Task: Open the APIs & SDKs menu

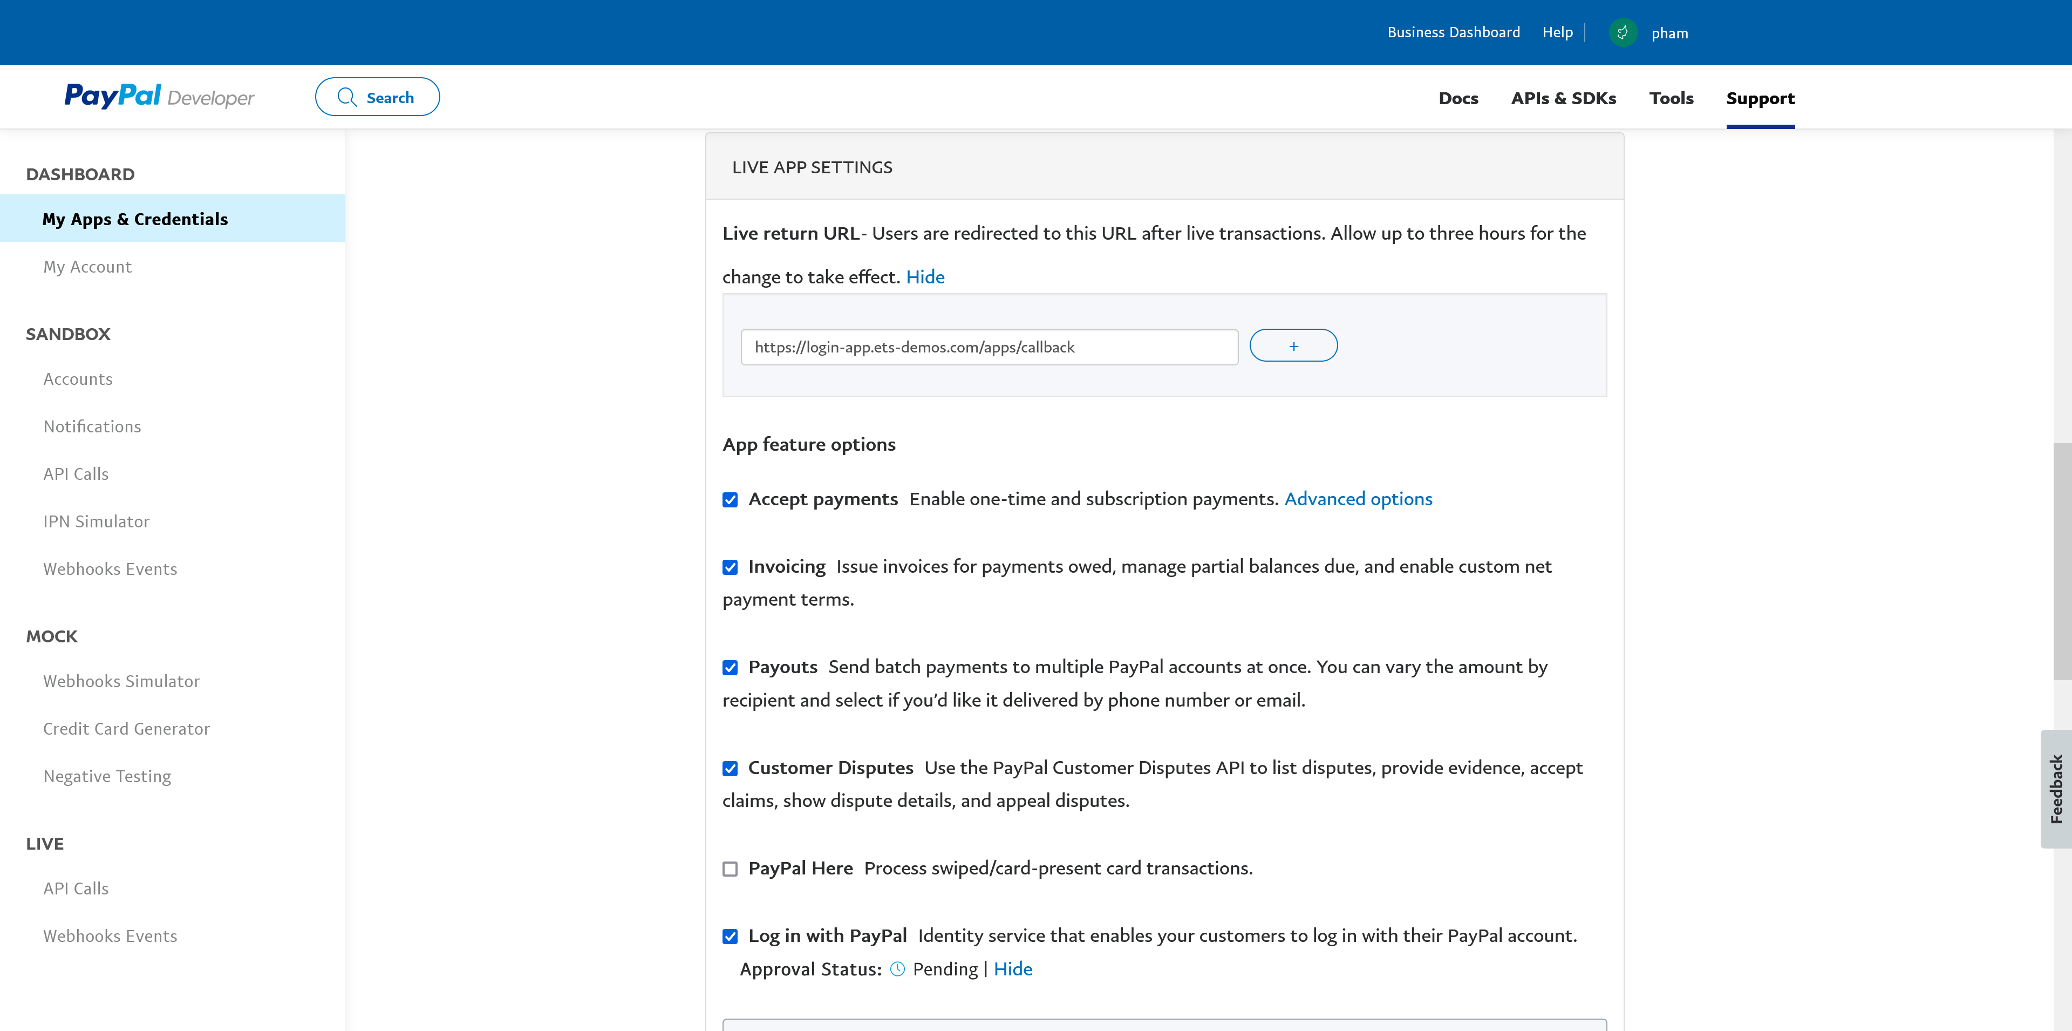Action: pyautogui.click(x=1563, y=98)
